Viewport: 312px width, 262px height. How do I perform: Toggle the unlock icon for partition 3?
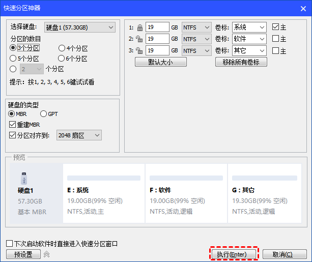[x=139, y=51]
